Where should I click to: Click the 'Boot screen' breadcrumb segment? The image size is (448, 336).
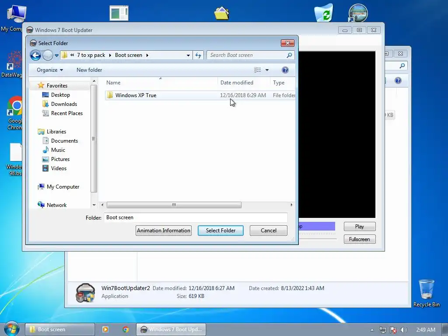tap(129, 55)
